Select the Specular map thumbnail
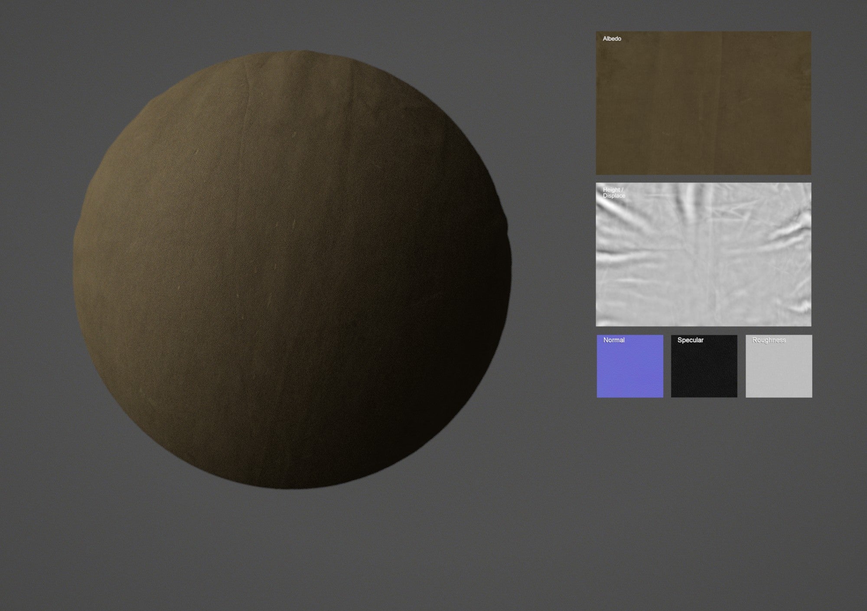Viewport: 867px width, 611px height. 704,366
